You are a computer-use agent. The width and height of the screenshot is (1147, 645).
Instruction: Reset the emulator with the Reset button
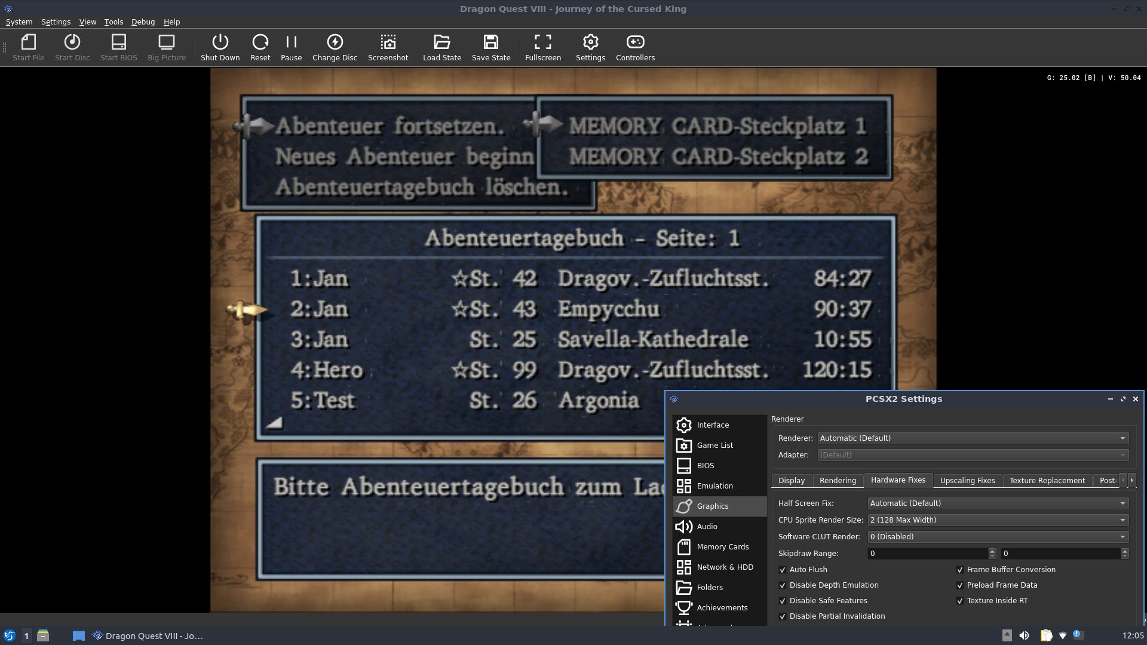260,47
